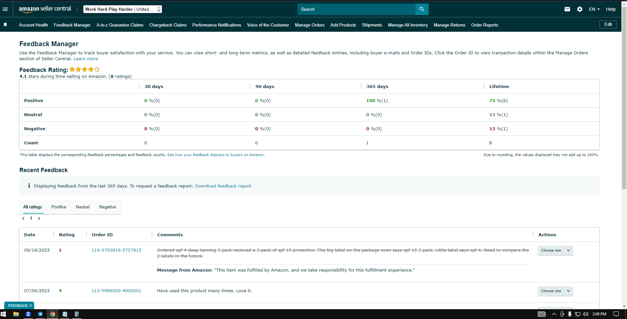
Task: Open the Windows notification center
Action: pos(616,314)
